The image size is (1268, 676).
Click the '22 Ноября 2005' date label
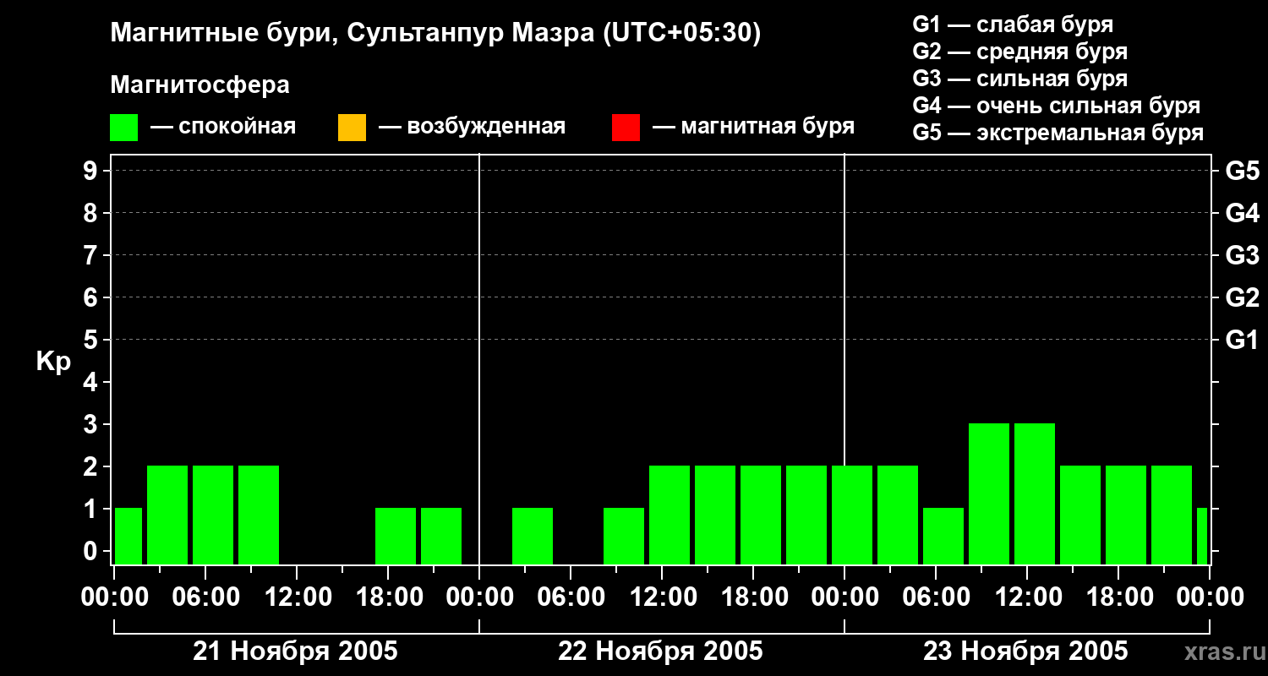(x=660, y=651)
